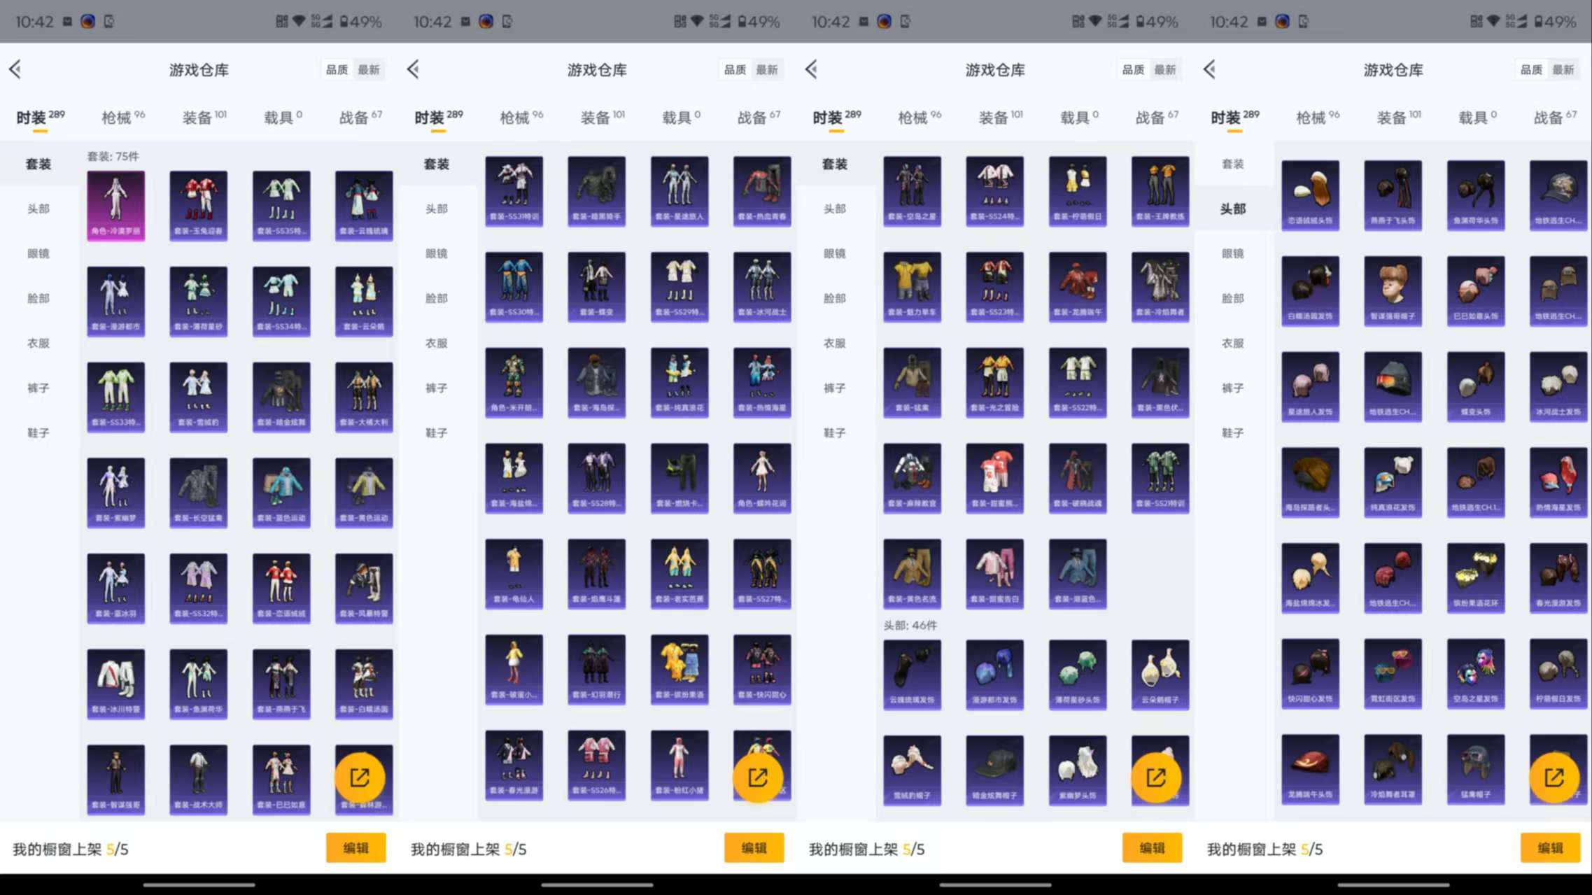Image resolution: width=1592 pixels, height=895 pixels.
Task: Select the 套装-SS31特训 outfit thumbnail
Action: click(x=514, y=191)
